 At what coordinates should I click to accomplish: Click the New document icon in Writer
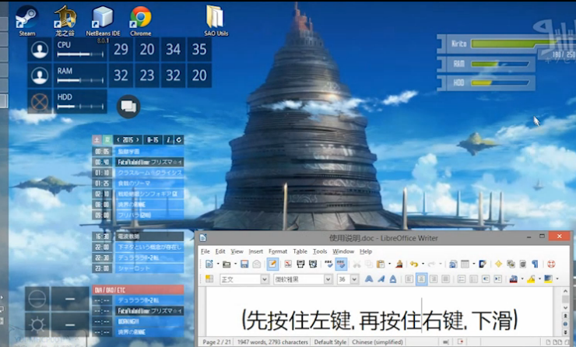tap(209, 264)
